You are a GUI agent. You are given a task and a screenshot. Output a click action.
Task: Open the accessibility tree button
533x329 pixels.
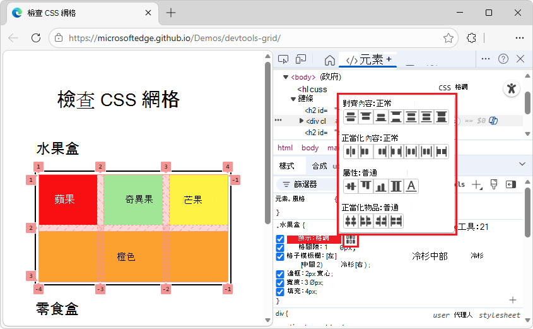pyautogui.click(x=512, y=89)
